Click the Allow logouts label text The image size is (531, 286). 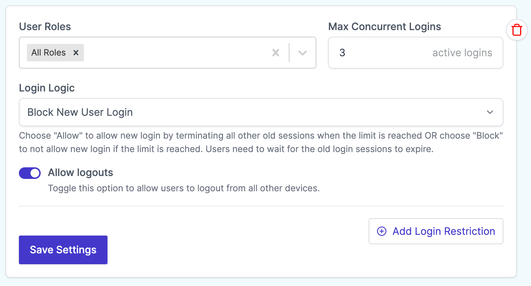coord(80,173)
